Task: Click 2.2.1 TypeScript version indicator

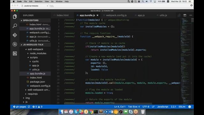Action: (173, 107)
